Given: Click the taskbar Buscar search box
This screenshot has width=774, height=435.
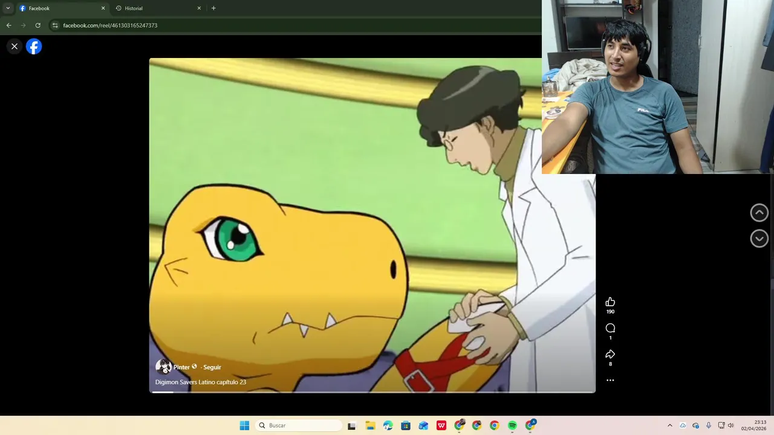Looking at the screenshot, I should [x=299, y=425].
